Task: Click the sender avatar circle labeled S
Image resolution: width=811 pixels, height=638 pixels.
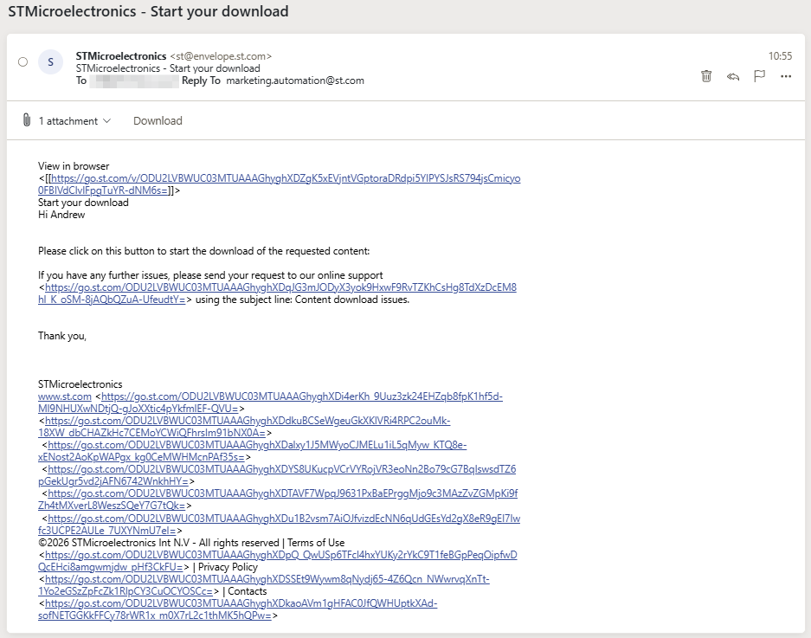Action: 51,62
